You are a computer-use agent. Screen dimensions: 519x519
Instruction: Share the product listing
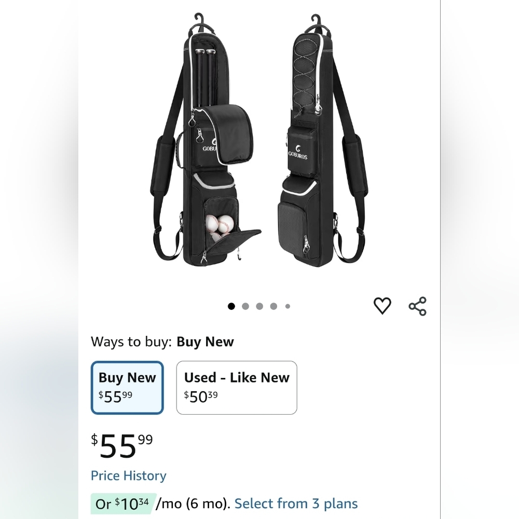click(x=418, y=306)
